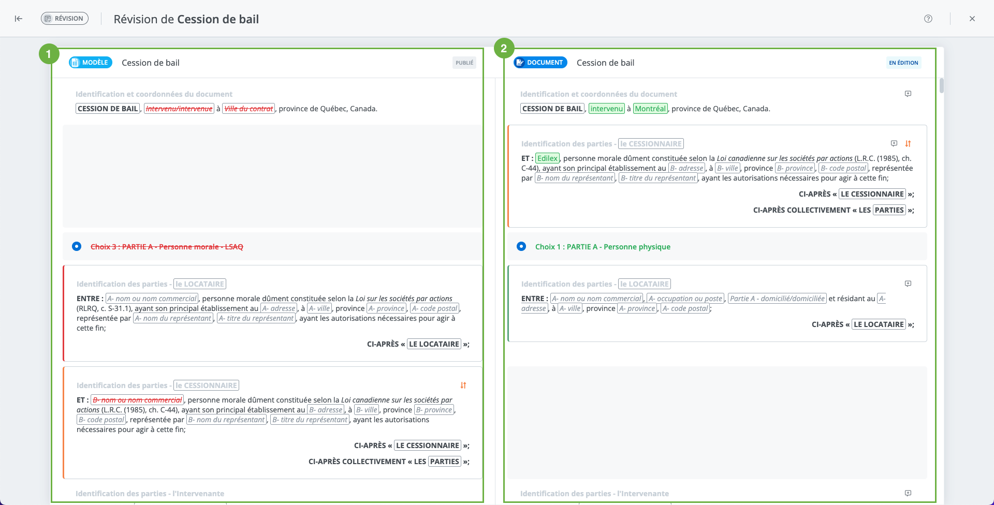This screenshot has width=994, height=505.
Task: Open comment icon in LOCATAIRE document section
Action: coord(908,284)
